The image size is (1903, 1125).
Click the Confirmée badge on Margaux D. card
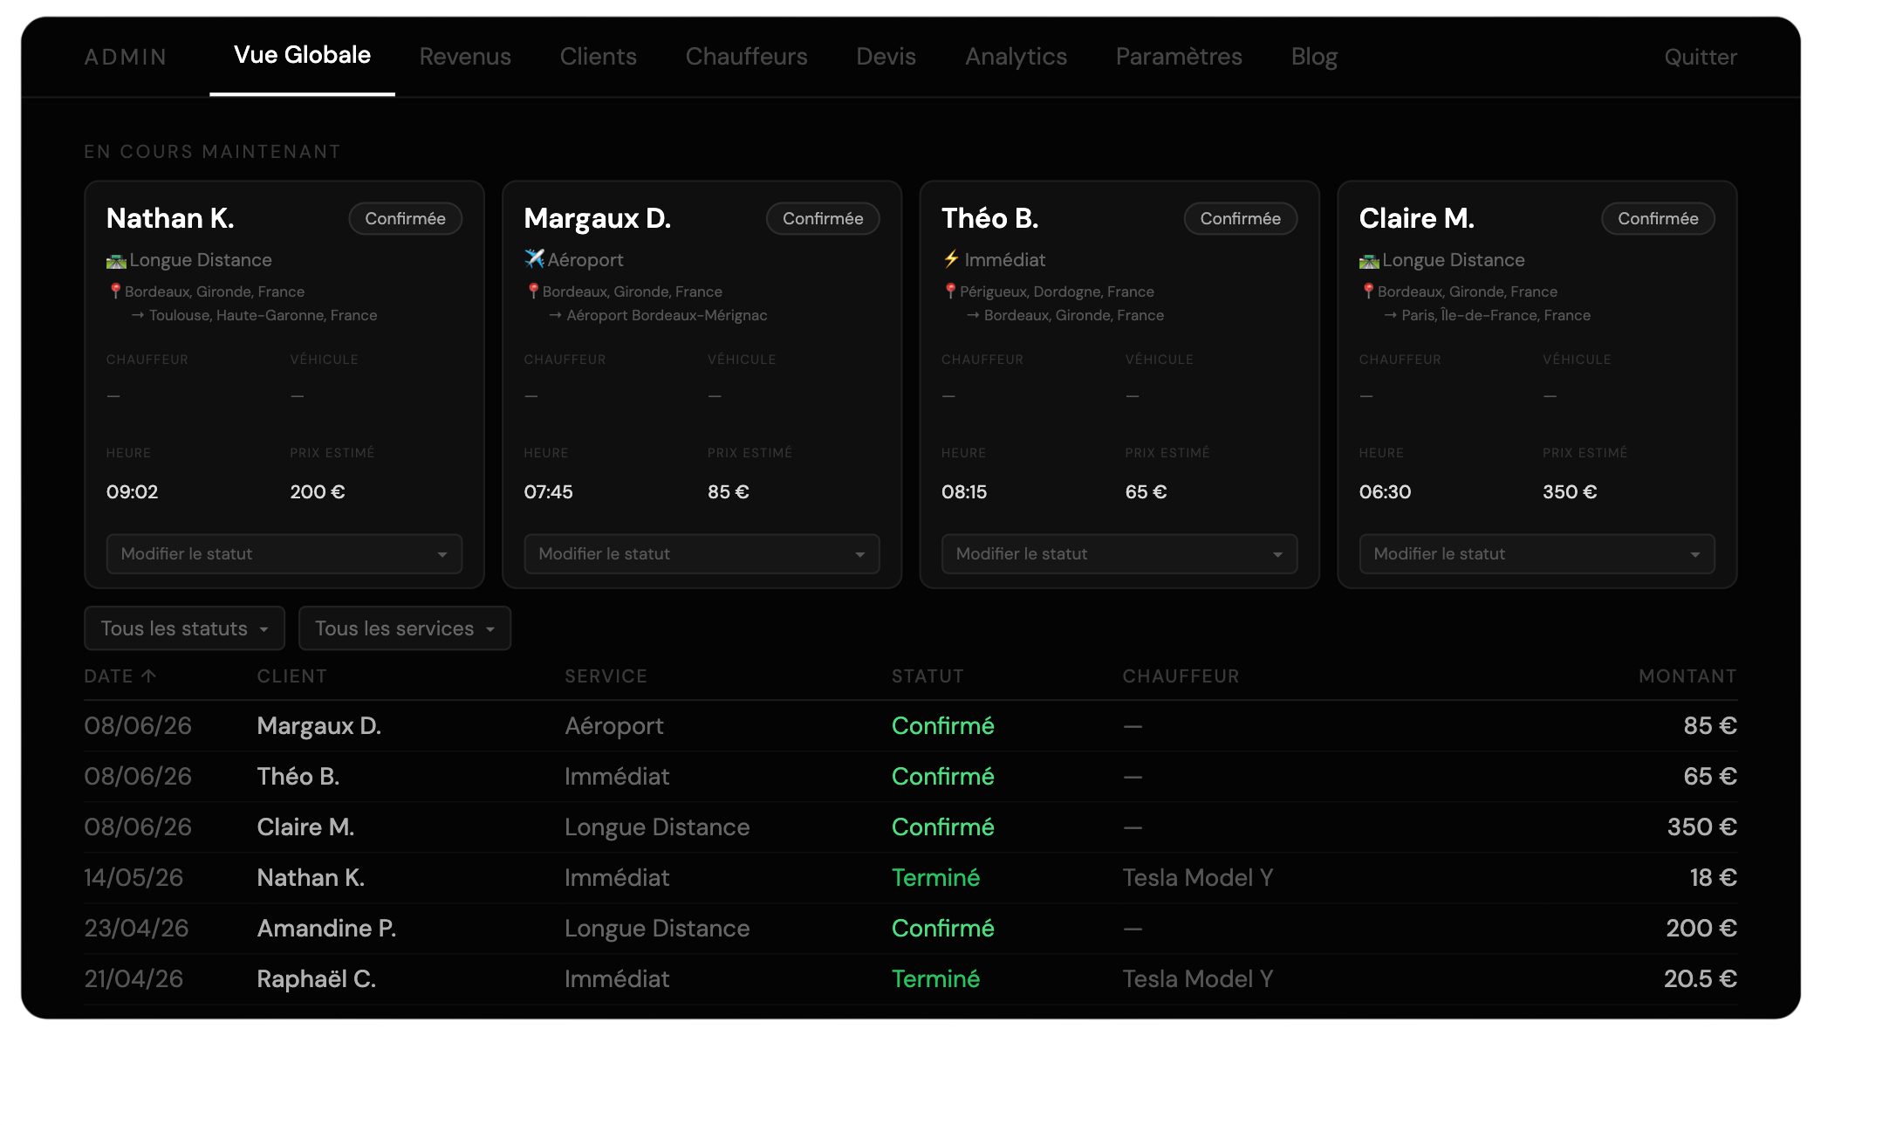[x=823, y=219]
